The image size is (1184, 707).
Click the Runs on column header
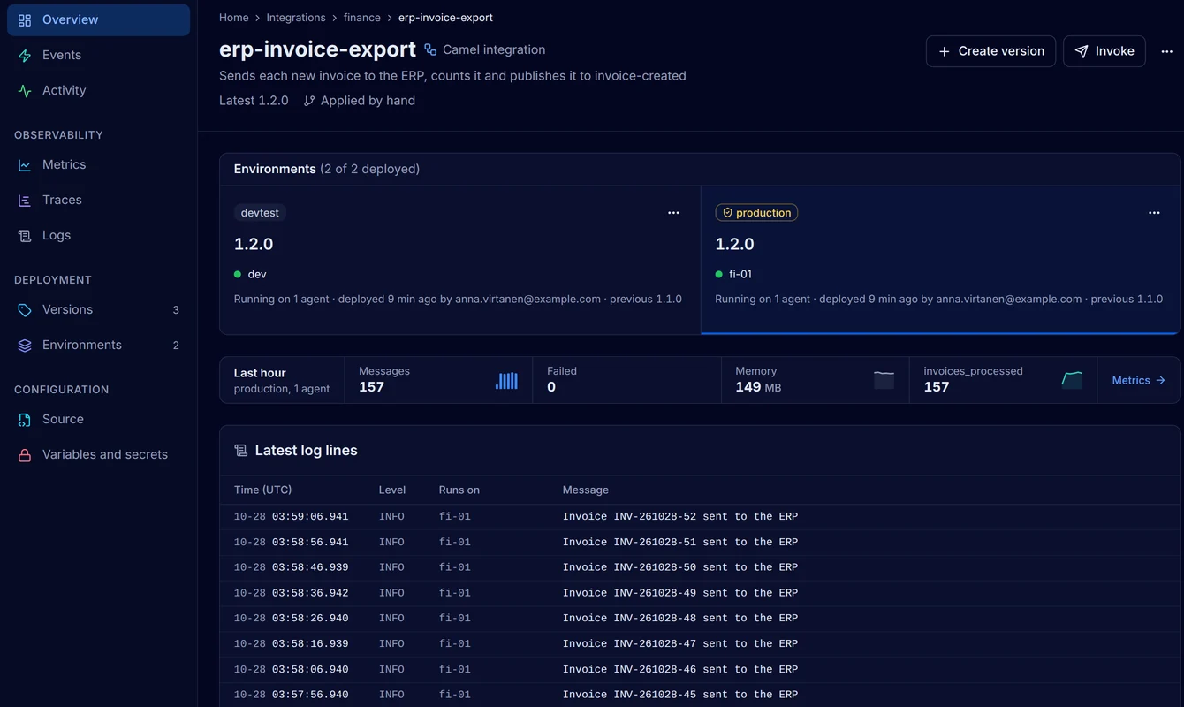click(x=459, y=490)
